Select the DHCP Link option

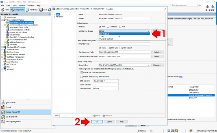pyautogui.click(x=108, y=48)
